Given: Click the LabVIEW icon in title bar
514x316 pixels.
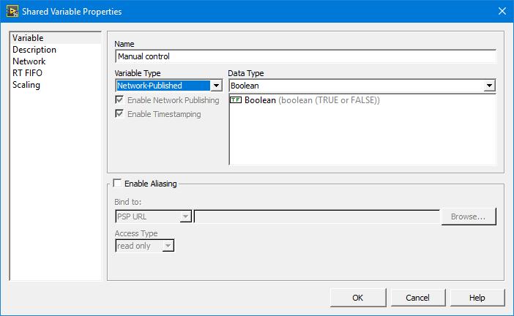Looking at the screenshot, I should (12, 12).
